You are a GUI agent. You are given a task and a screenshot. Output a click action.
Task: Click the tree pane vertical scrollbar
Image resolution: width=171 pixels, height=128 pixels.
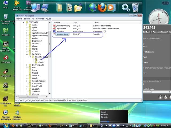[x=50, y=44]
